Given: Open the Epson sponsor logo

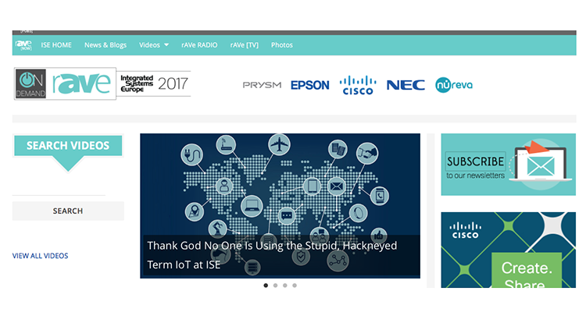Looking at the screenshot, I should click(310, 85).
